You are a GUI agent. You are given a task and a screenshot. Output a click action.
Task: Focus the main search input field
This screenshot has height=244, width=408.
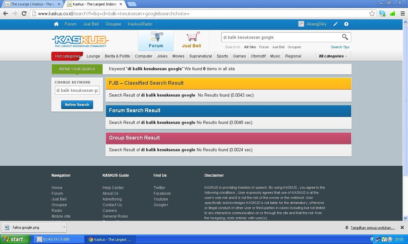(281, 37)
